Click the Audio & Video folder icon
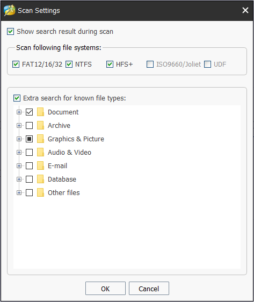Image resolution: width=254 pixels, height=302 pixels. (40, 153)
